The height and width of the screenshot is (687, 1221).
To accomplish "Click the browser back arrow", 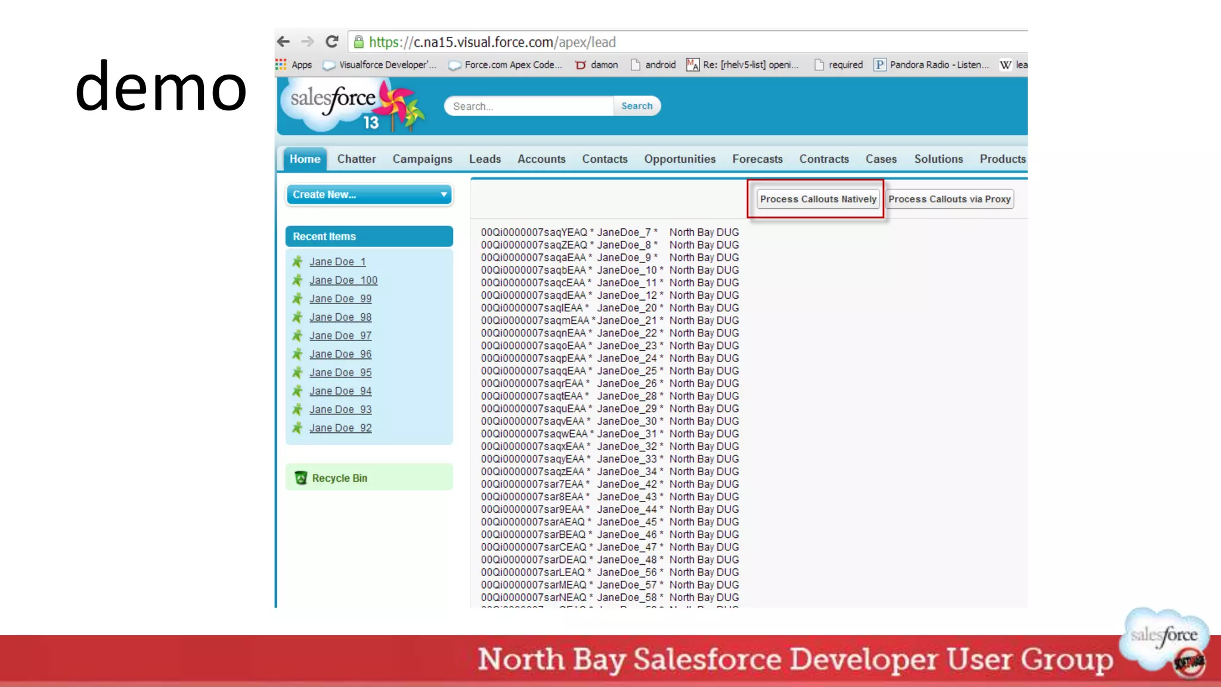I will pyautogui.click(x=283, y=42).
